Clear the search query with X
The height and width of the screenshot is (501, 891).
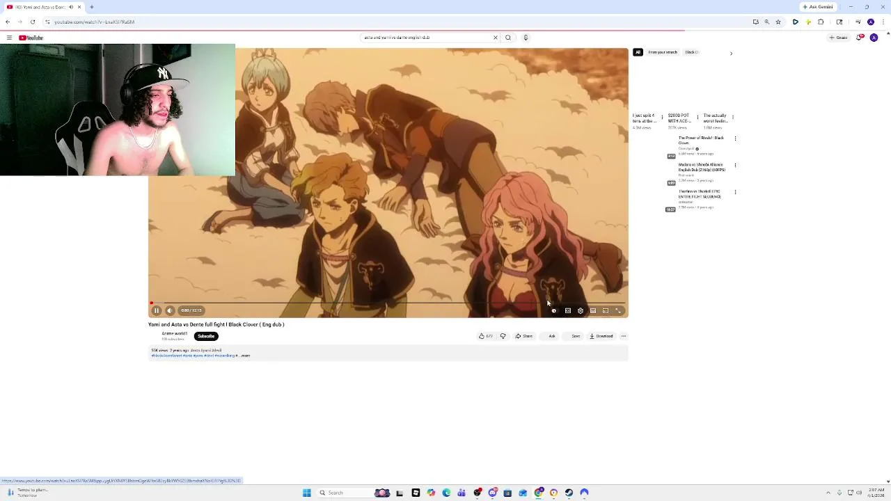point(496,38)
